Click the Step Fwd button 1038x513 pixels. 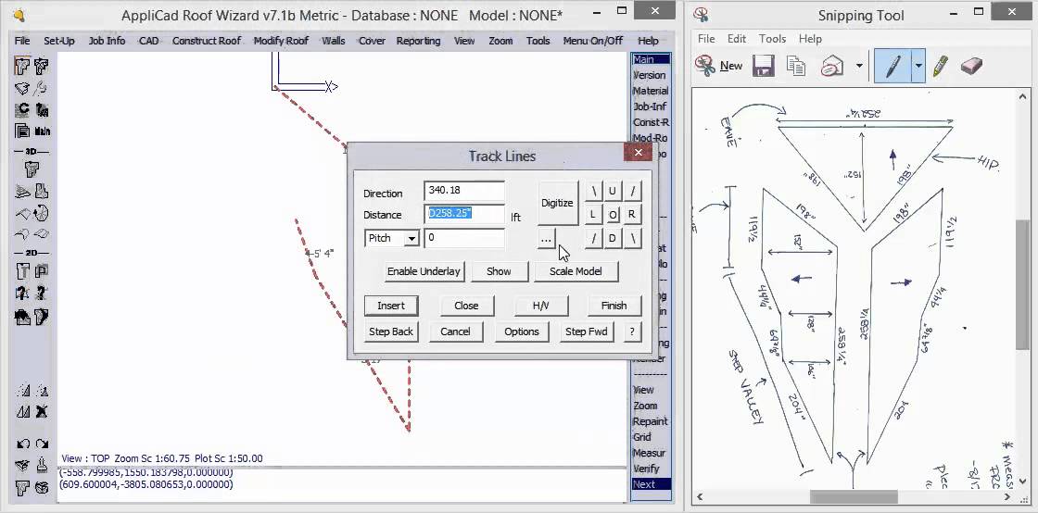pos(586,332)
